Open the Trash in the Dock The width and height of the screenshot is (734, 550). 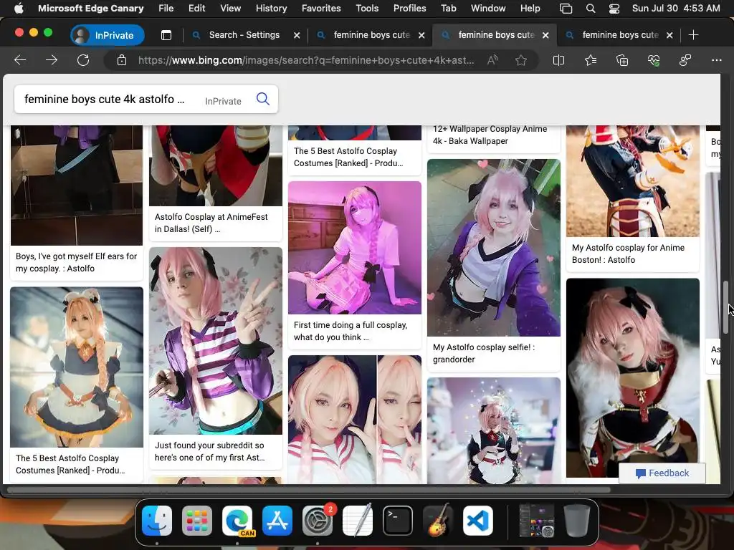(x=577, y=520)
